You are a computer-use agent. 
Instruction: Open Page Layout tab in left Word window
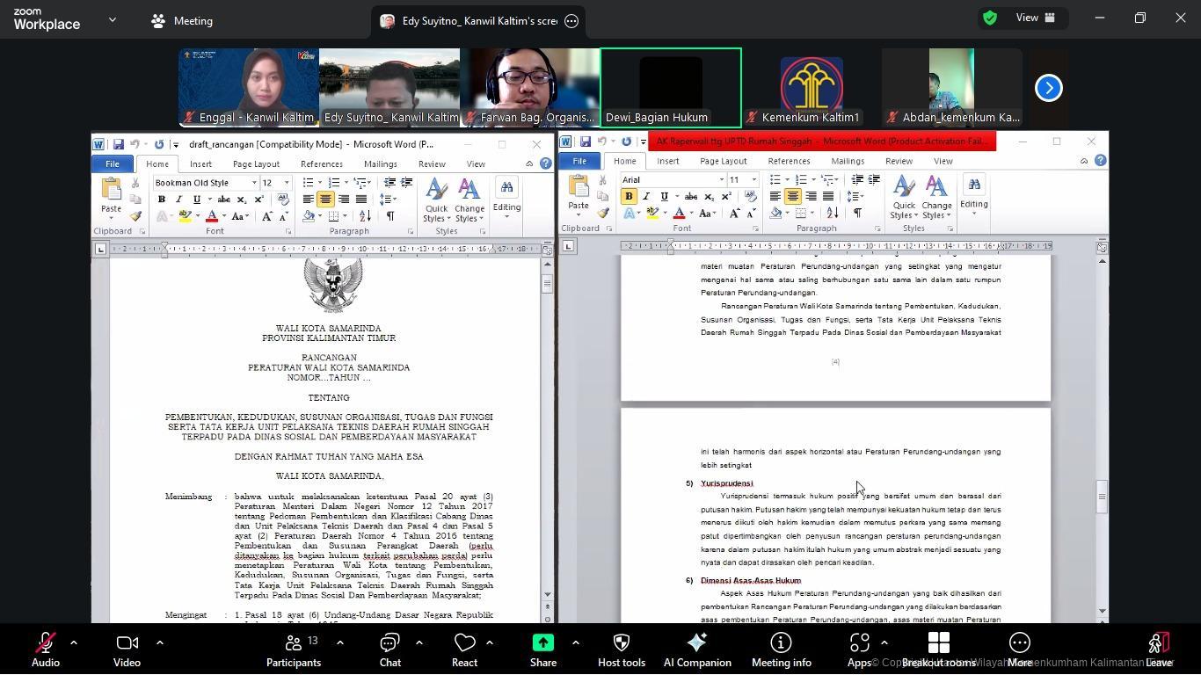click(256, 164)
